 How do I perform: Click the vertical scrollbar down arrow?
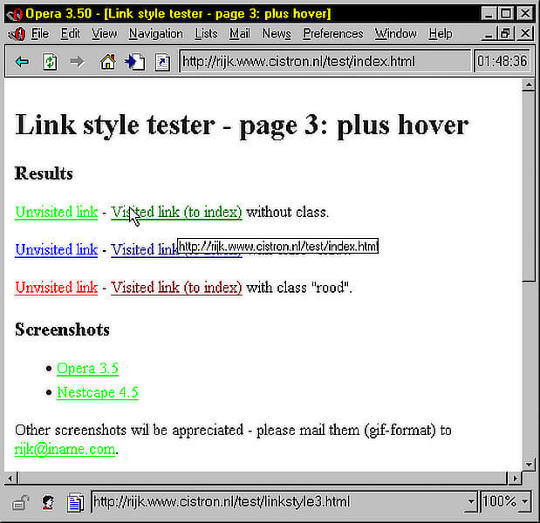tap(529, 465)
